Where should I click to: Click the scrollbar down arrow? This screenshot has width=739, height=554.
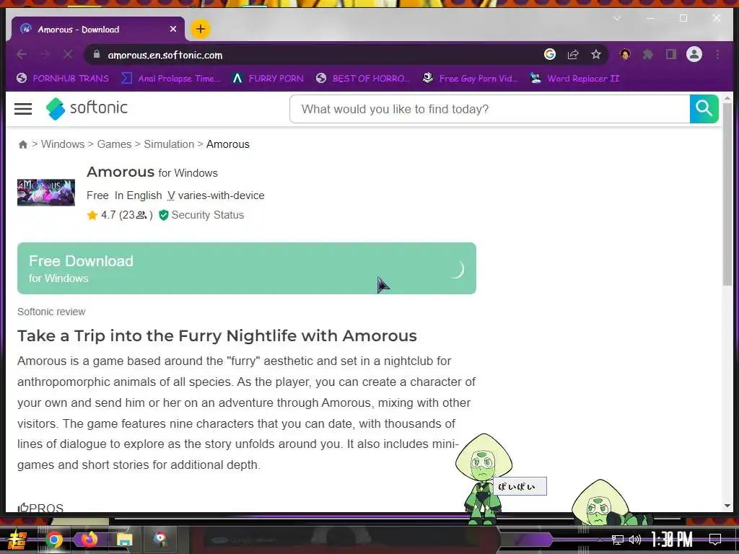click(x=727, y=506)
